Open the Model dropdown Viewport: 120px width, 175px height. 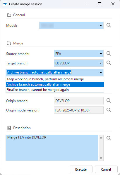(x=71, y=26)
